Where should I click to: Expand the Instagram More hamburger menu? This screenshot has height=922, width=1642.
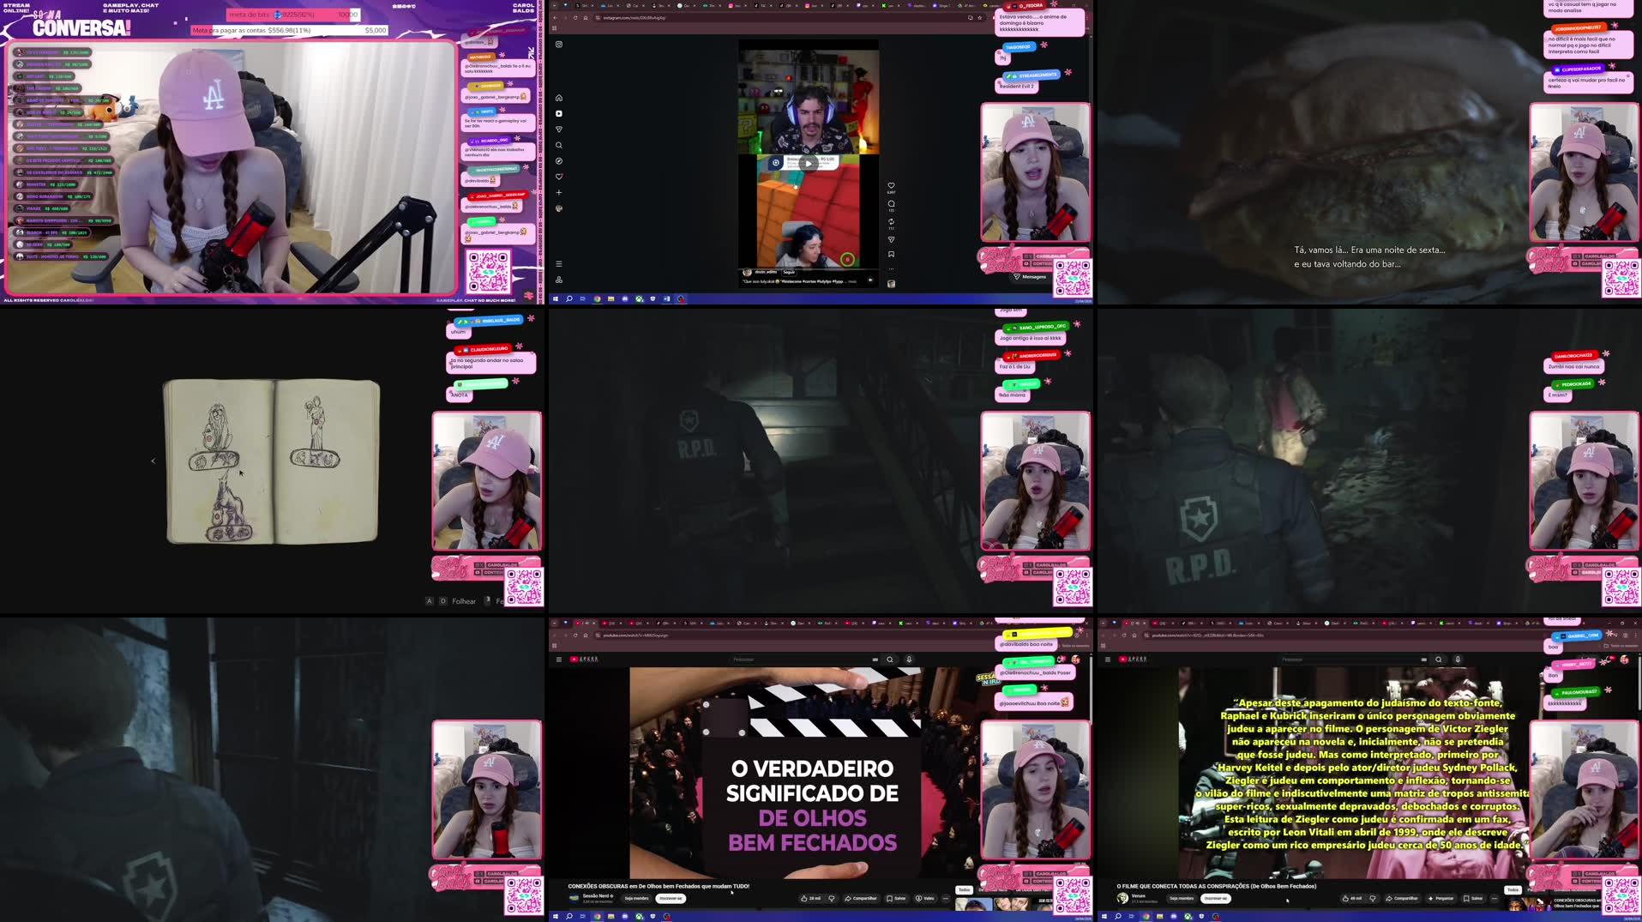coord(558,264)
